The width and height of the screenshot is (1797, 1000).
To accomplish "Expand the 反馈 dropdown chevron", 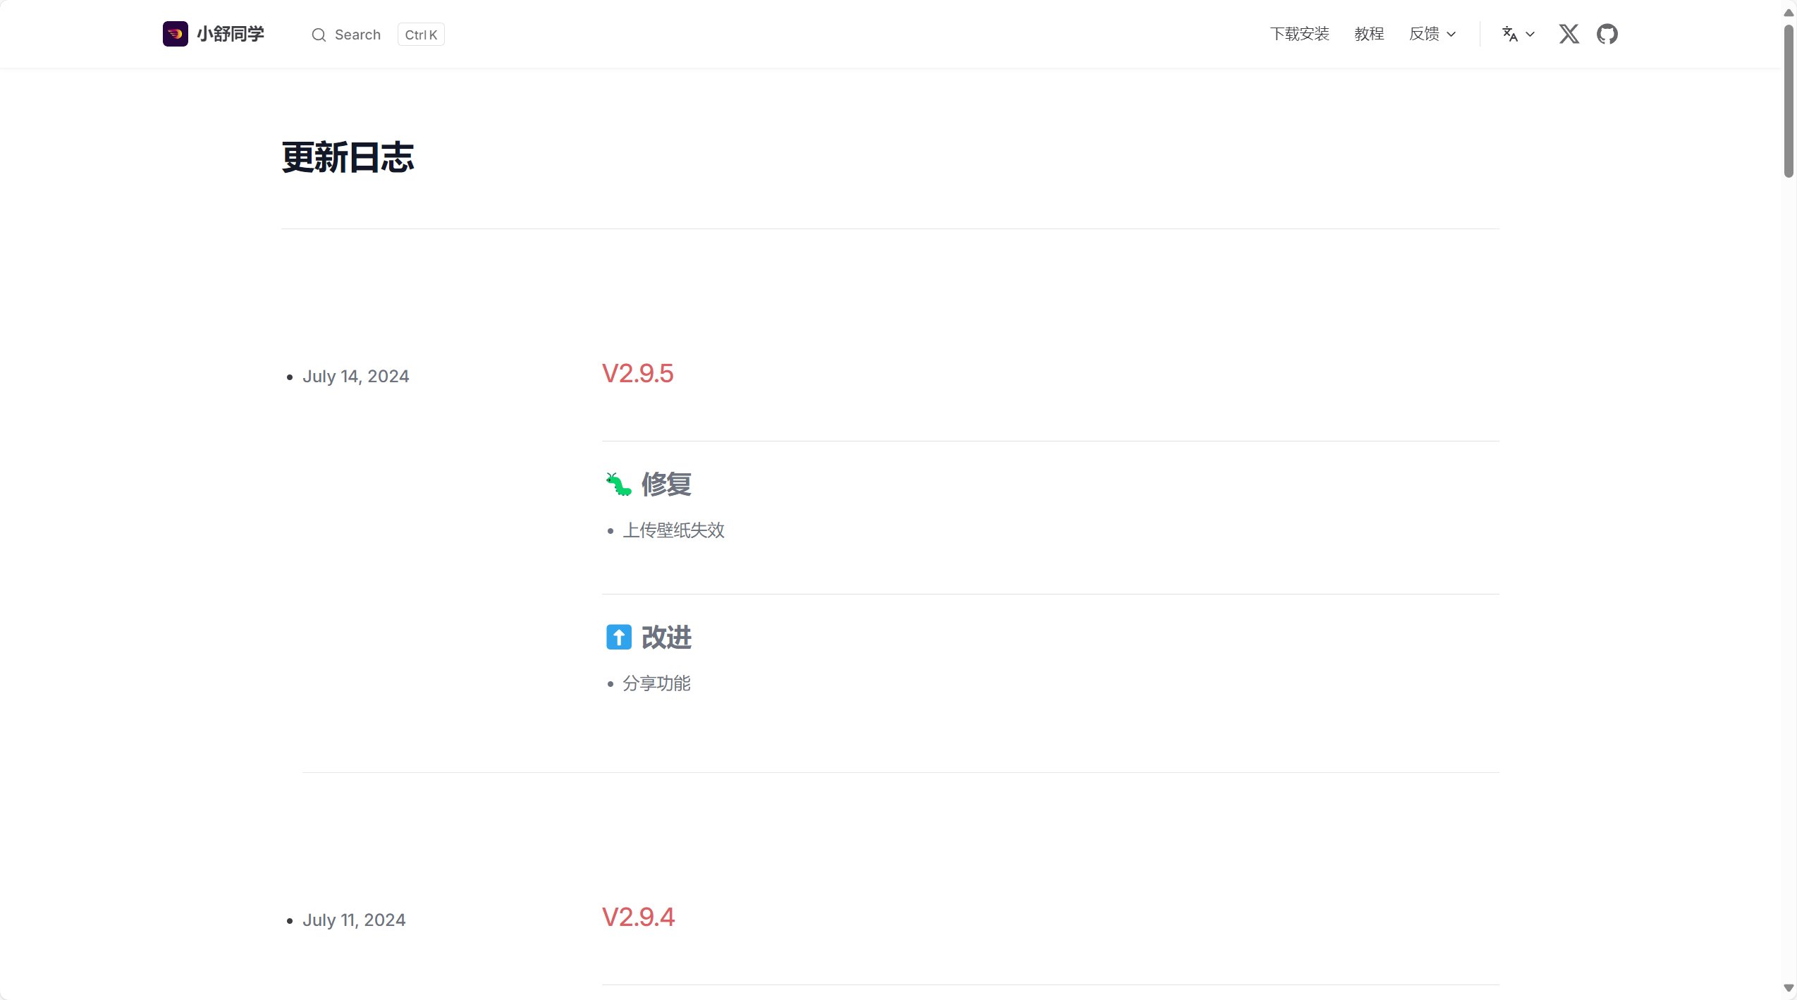I will pos(1451,35).
